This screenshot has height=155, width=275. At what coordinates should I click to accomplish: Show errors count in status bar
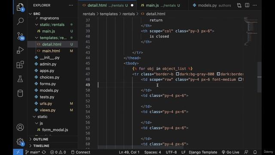[54, 152]
